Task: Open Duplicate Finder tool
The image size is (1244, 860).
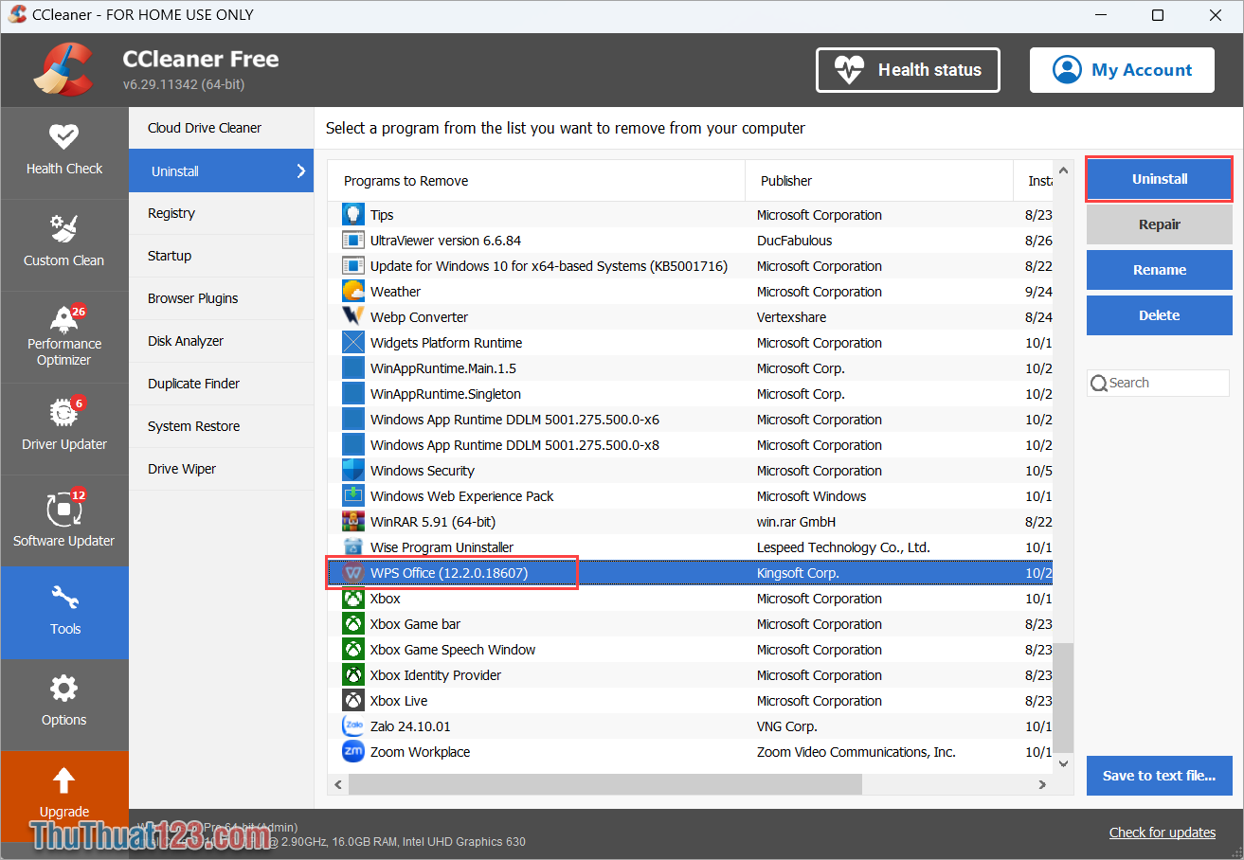Action: (221, 384)
